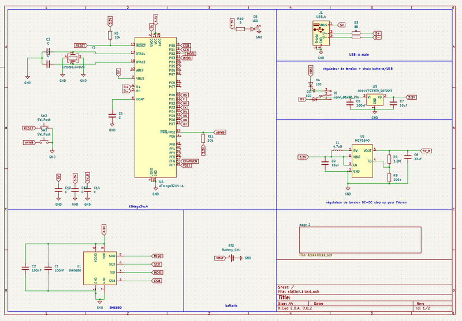The image size is (462, 321).
Task: Select resistor R8 200k
Action: pyautogui.click(x=389, y=178)
